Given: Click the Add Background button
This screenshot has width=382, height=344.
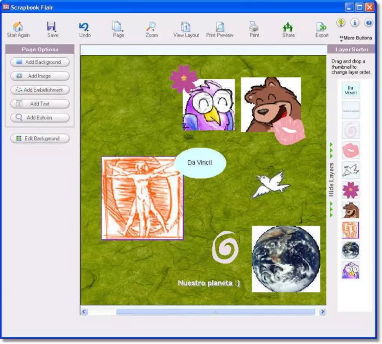Looking at the screenshot, I should [x=40, y=62].
